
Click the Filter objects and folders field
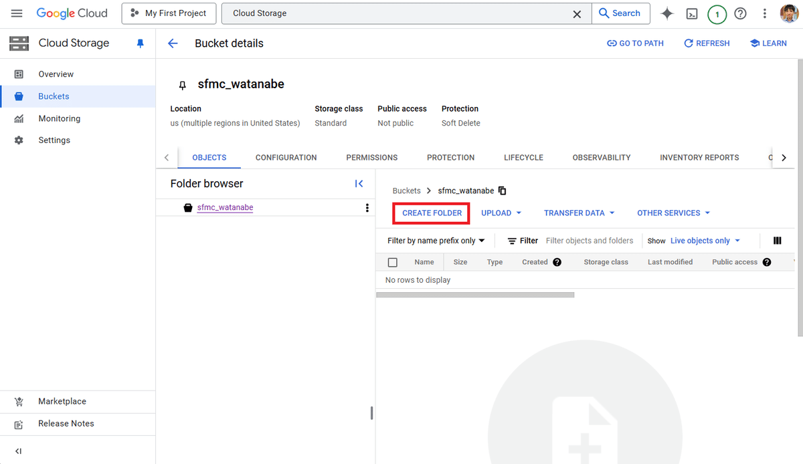pos(590,241)
